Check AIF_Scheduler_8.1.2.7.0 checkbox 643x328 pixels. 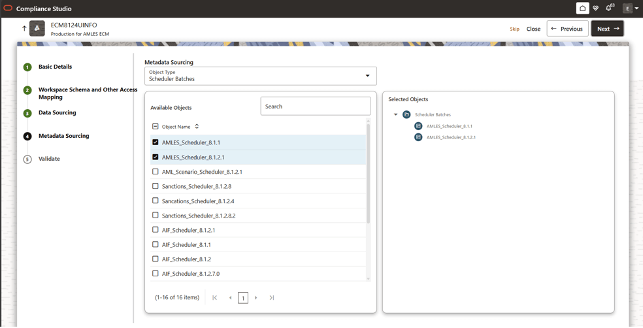pyautogui.click(x=155, y=274)
